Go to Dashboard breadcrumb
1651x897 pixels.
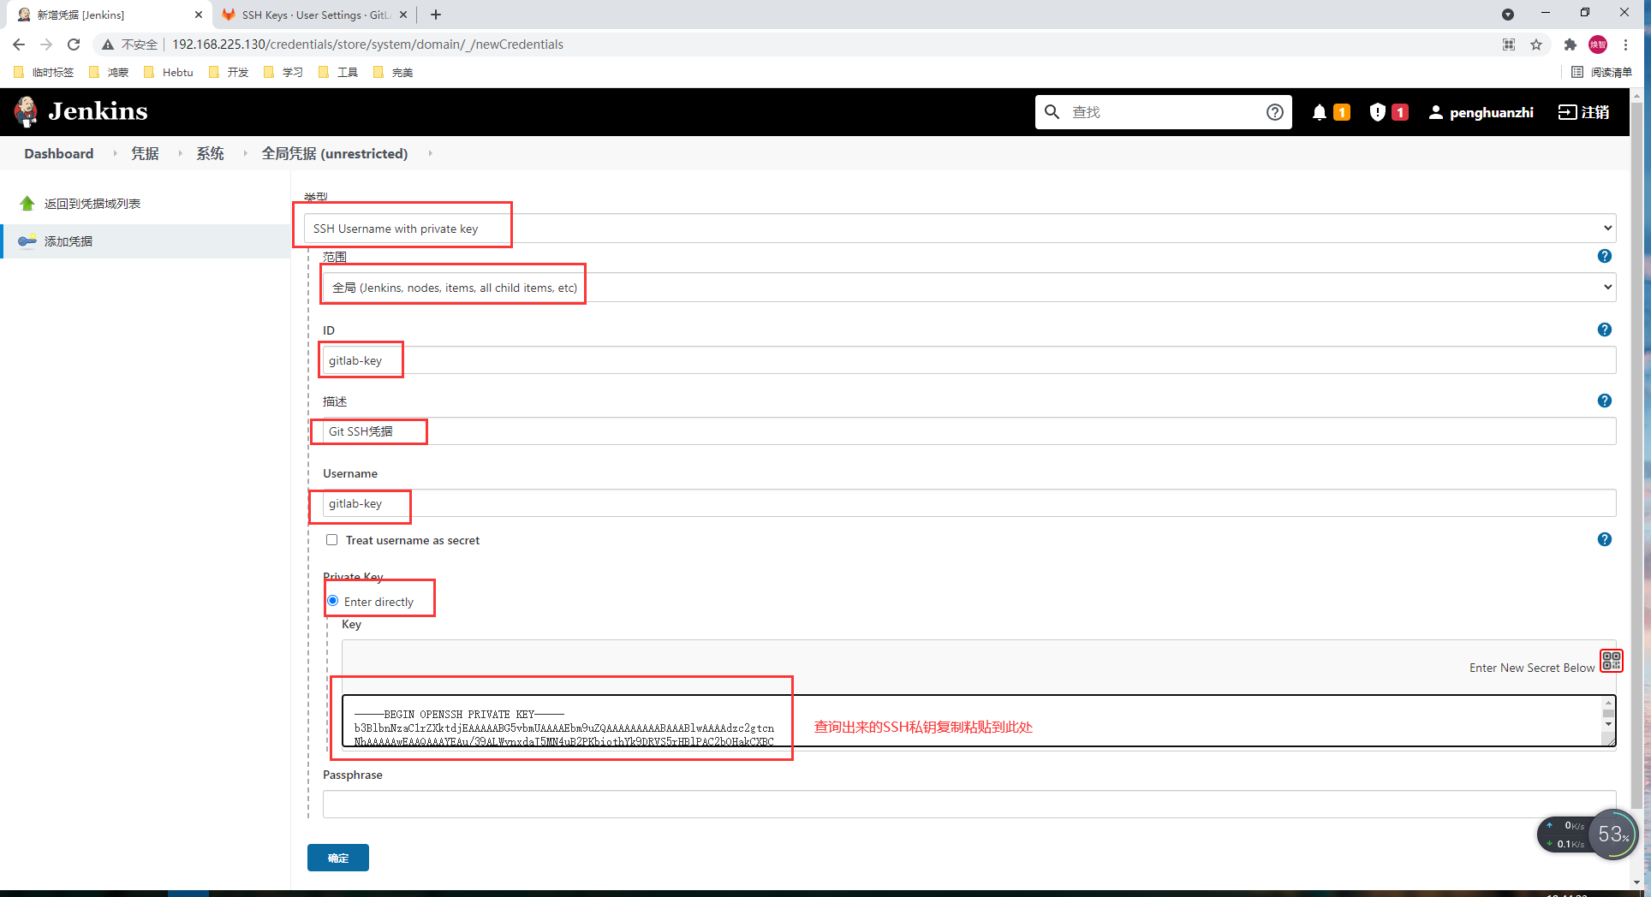pos(59,153)
